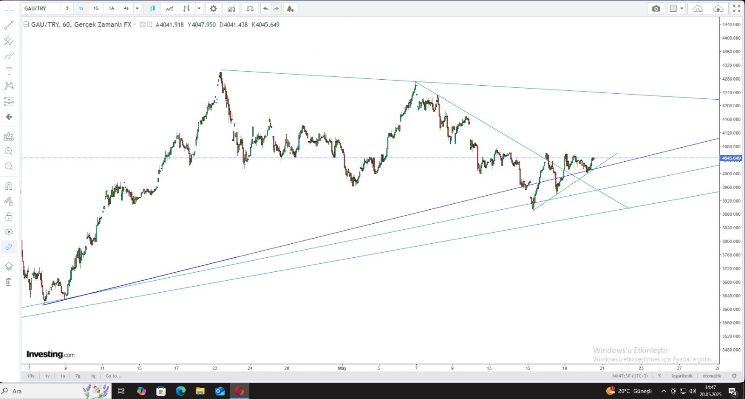Image resolution: width=745 pixels, height=399 pixels.
Task: Activate the zoom in tool
Action: click(x=9, y=151)
